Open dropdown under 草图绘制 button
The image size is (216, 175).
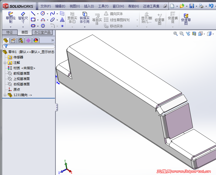(x=11, y=27)
